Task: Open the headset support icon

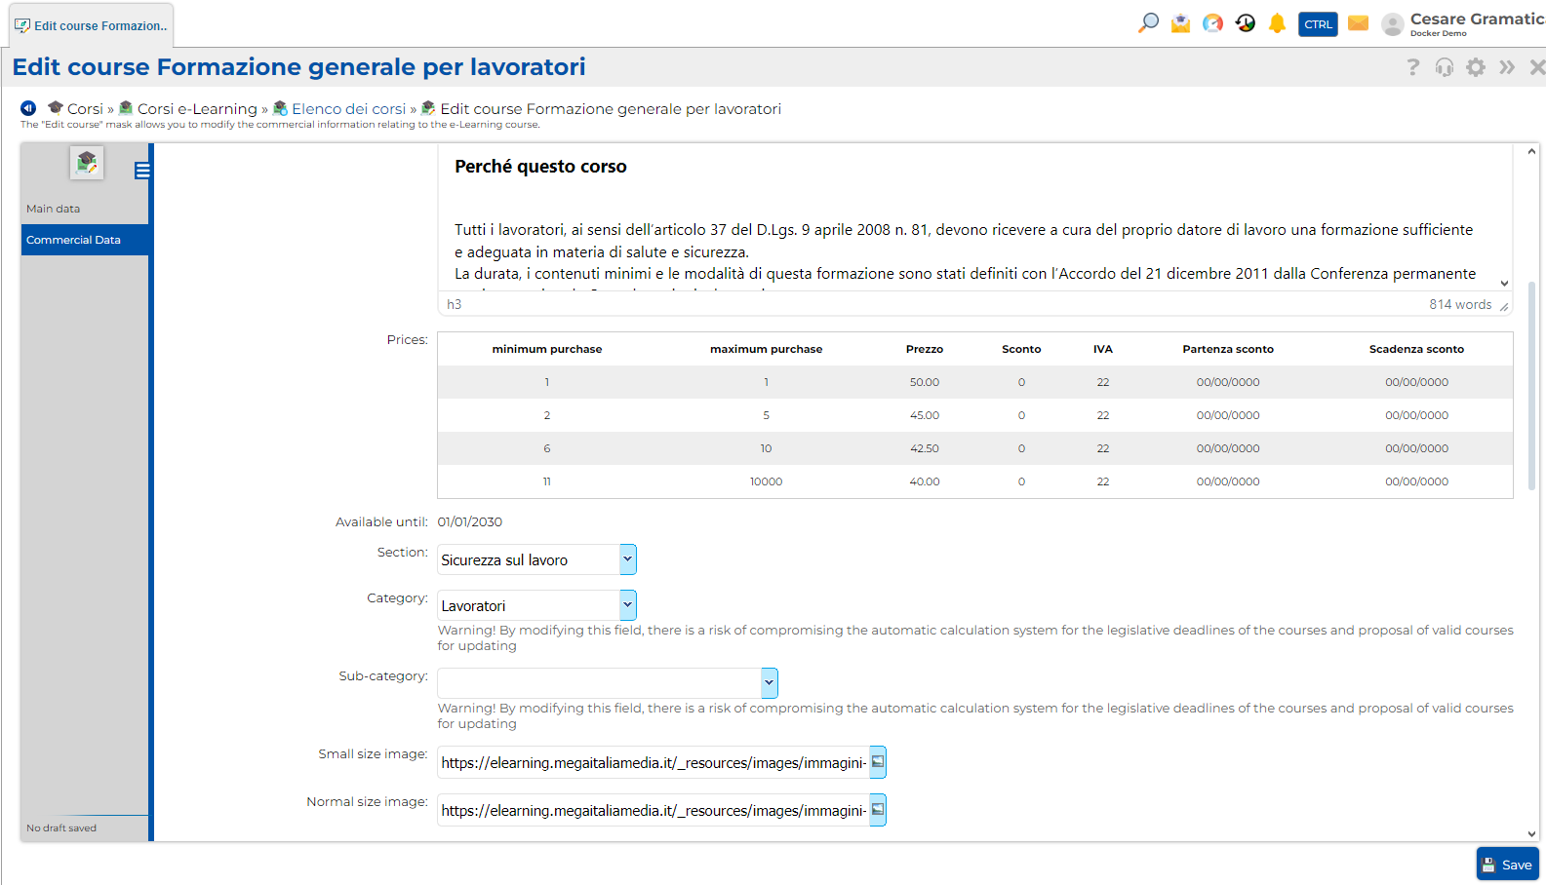Action: (x=1444, y=67)
